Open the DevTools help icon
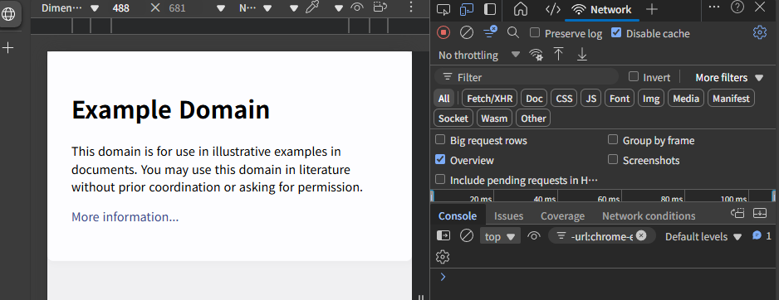 click(x=737, y=7)
